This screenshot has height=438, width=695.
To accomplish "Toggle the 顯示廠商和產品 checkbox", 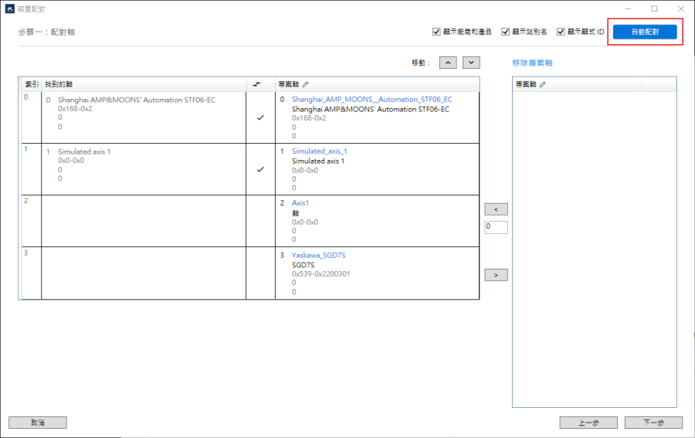I will [x=436, y=32].
